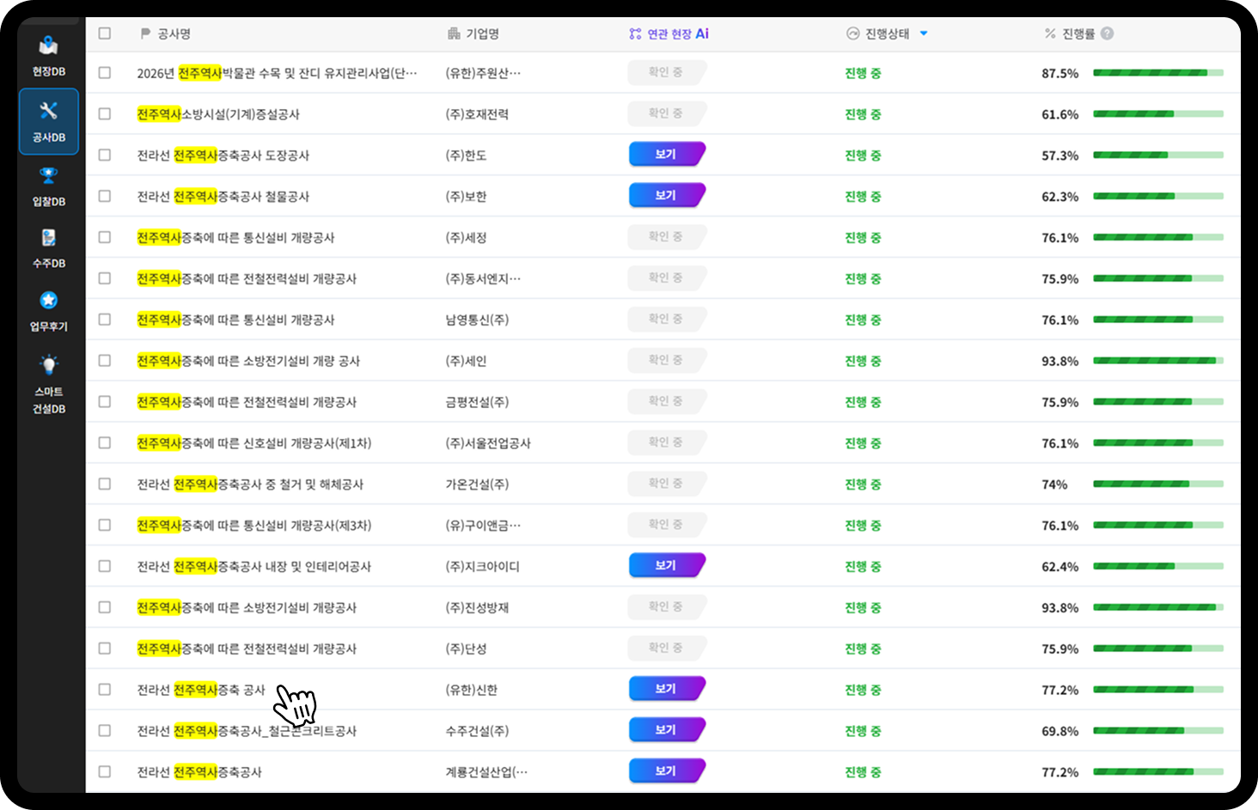Click the percent icon beside 진행률
The image size is (1258, 810).
[x=1050, y=33]
